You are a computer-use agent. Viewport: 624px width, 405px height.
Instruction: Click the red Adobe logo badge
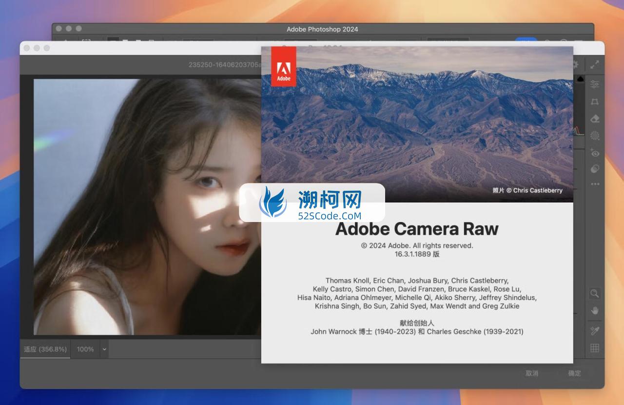pos(283,66)
